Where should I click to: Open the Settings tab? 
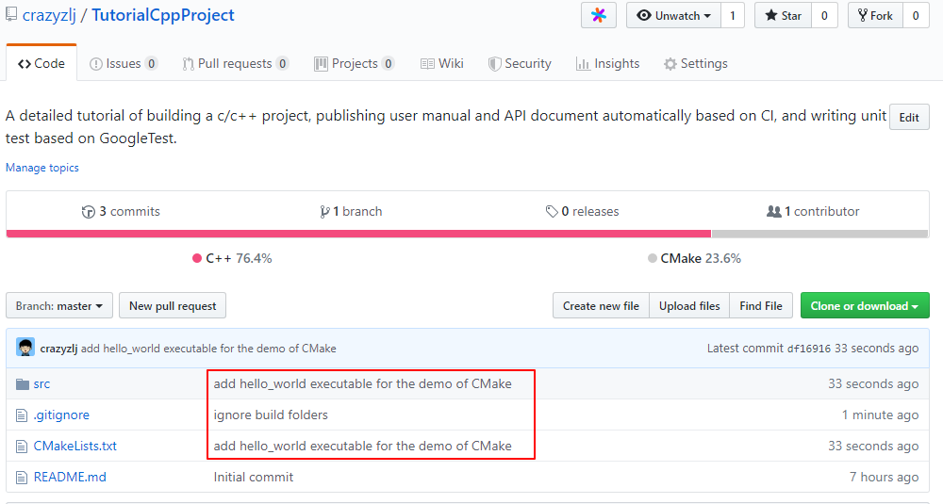pyautogui.click(x=695, y=63)
